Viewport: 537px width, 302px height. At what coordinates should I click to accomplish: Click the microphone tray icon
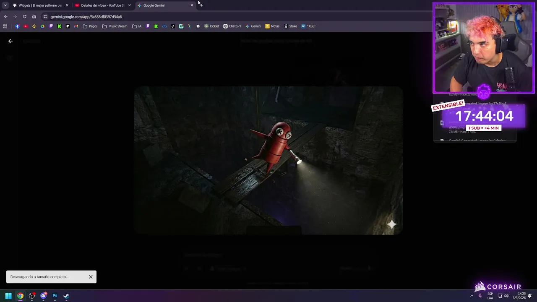click(x=480, y=296)
